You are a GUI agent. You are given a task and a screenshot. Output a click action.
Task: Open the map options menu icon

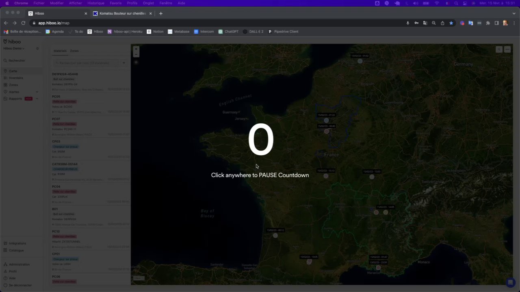(x=507, y=49)
